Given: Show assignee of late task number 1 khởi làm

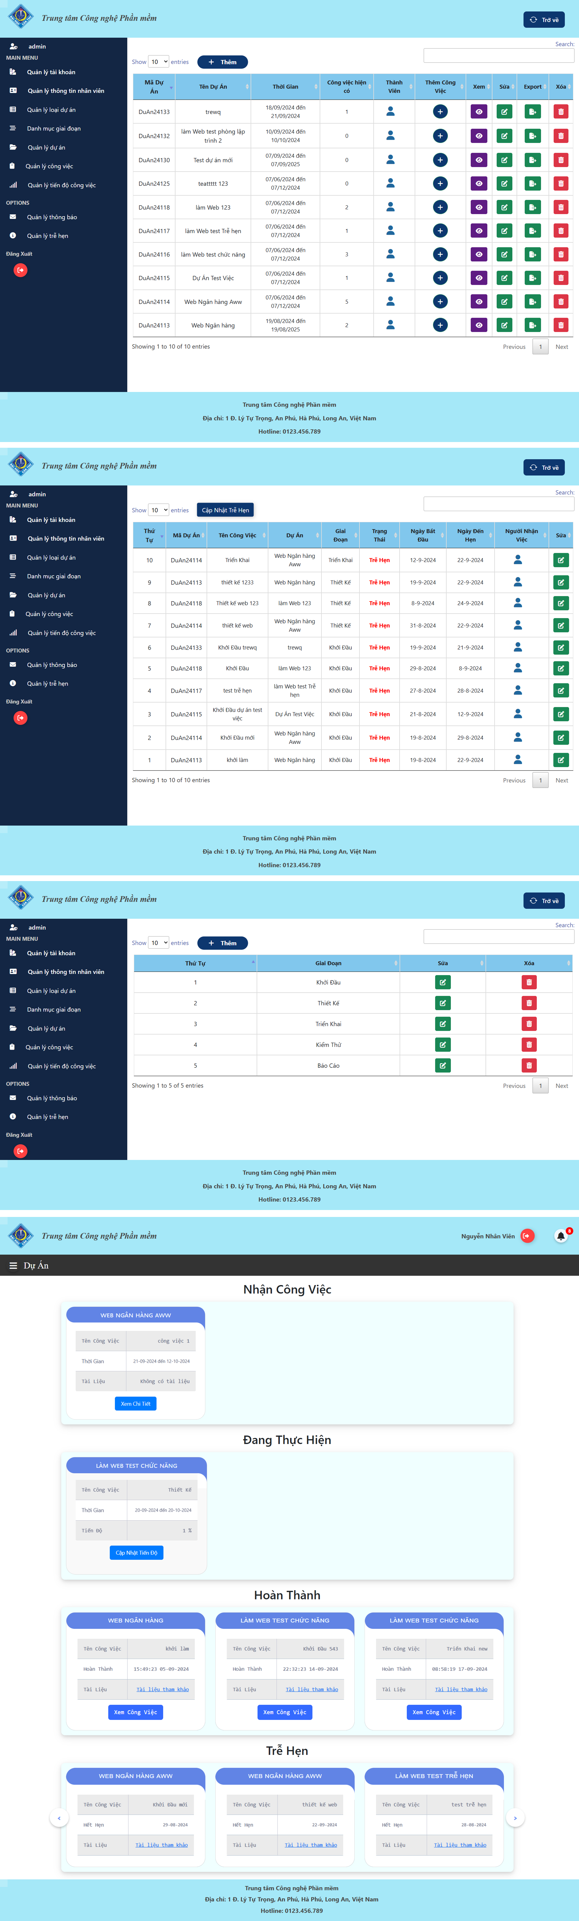Looking at the screenshot, I should point(518,760).
